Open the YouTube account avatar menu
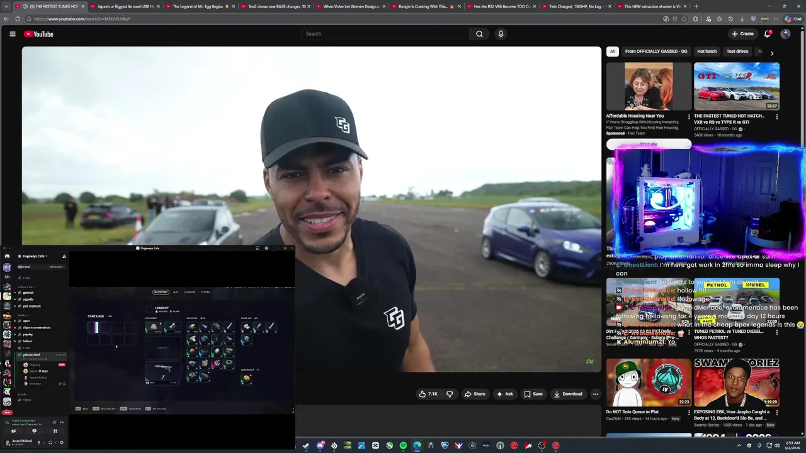806x453 pixels. pos(785,34)
